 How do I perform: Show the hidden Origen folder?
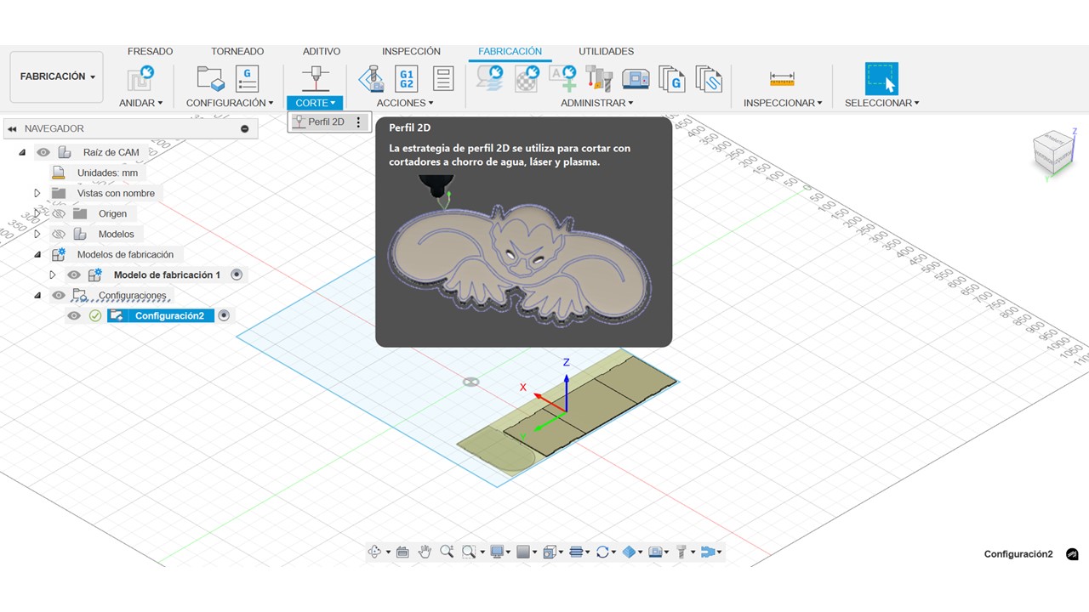click(59, 213)
